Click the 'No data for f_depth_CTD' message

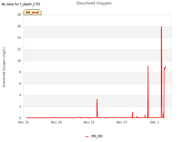coord(21,4)
